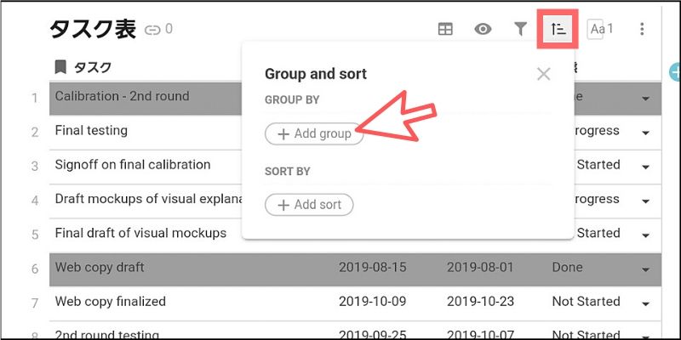The image size is (681, 340).
Task: Open status dropdown for Final draft of visual mockups
Action: tap(646, 235)
